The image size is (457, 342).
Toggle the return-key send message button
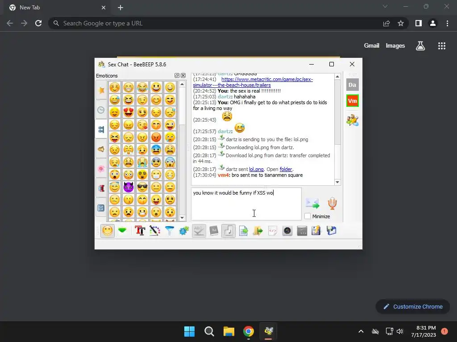pyautogui.click(x=228, y=231)
